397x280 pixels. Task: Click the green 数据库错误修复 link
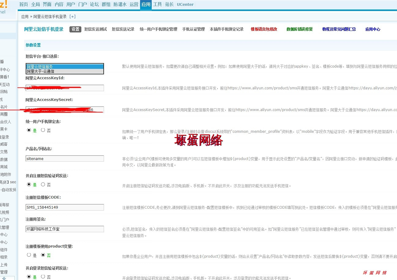click(300, 29)
